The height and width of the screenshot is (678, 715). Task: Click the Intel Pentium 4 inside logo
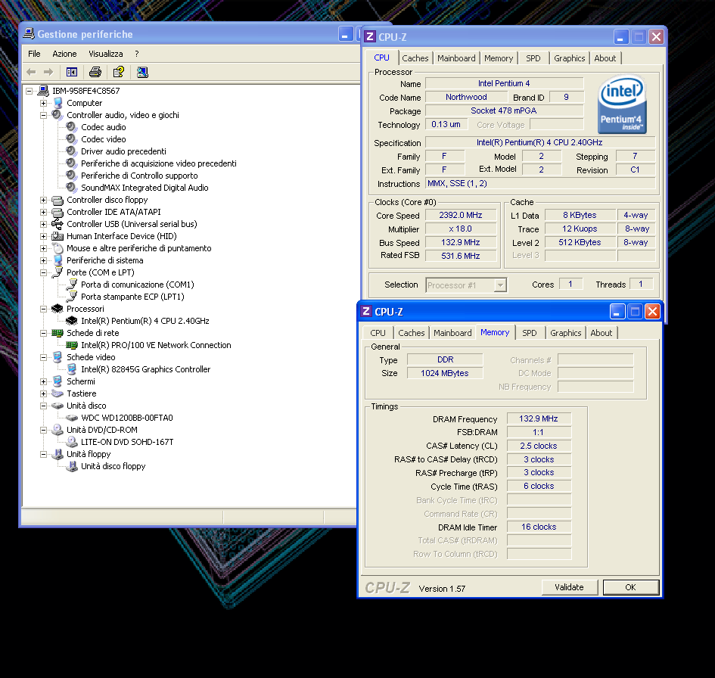(x=622, y=104)
